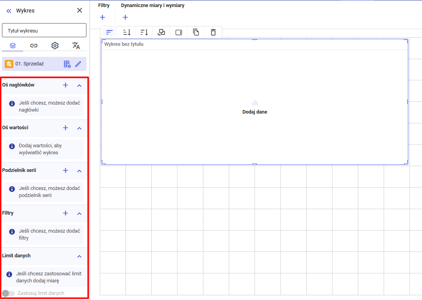
Task: Collapse the Oś wartości section
Action: (x=79, y=128)
